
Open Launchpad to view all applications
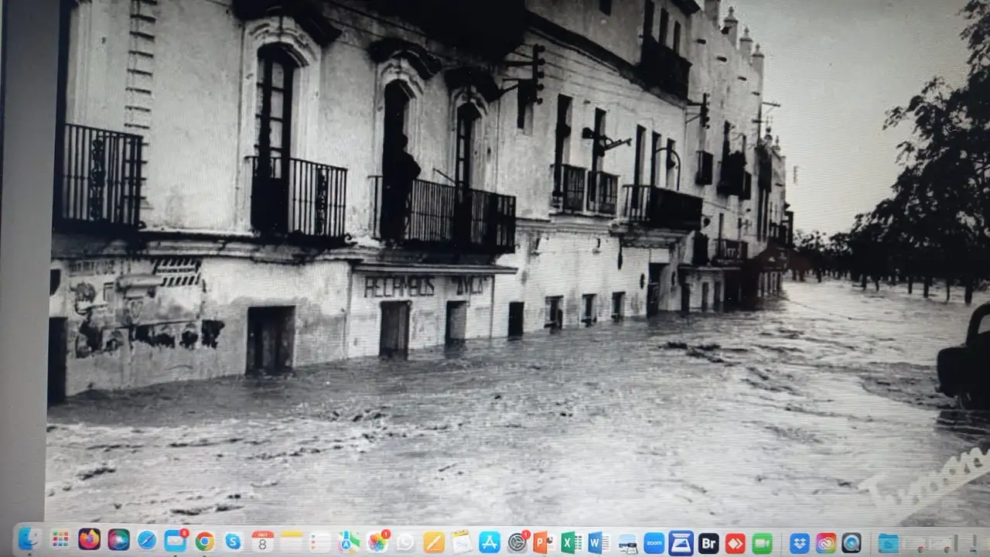pyautogui.click(x=62, y=542)
